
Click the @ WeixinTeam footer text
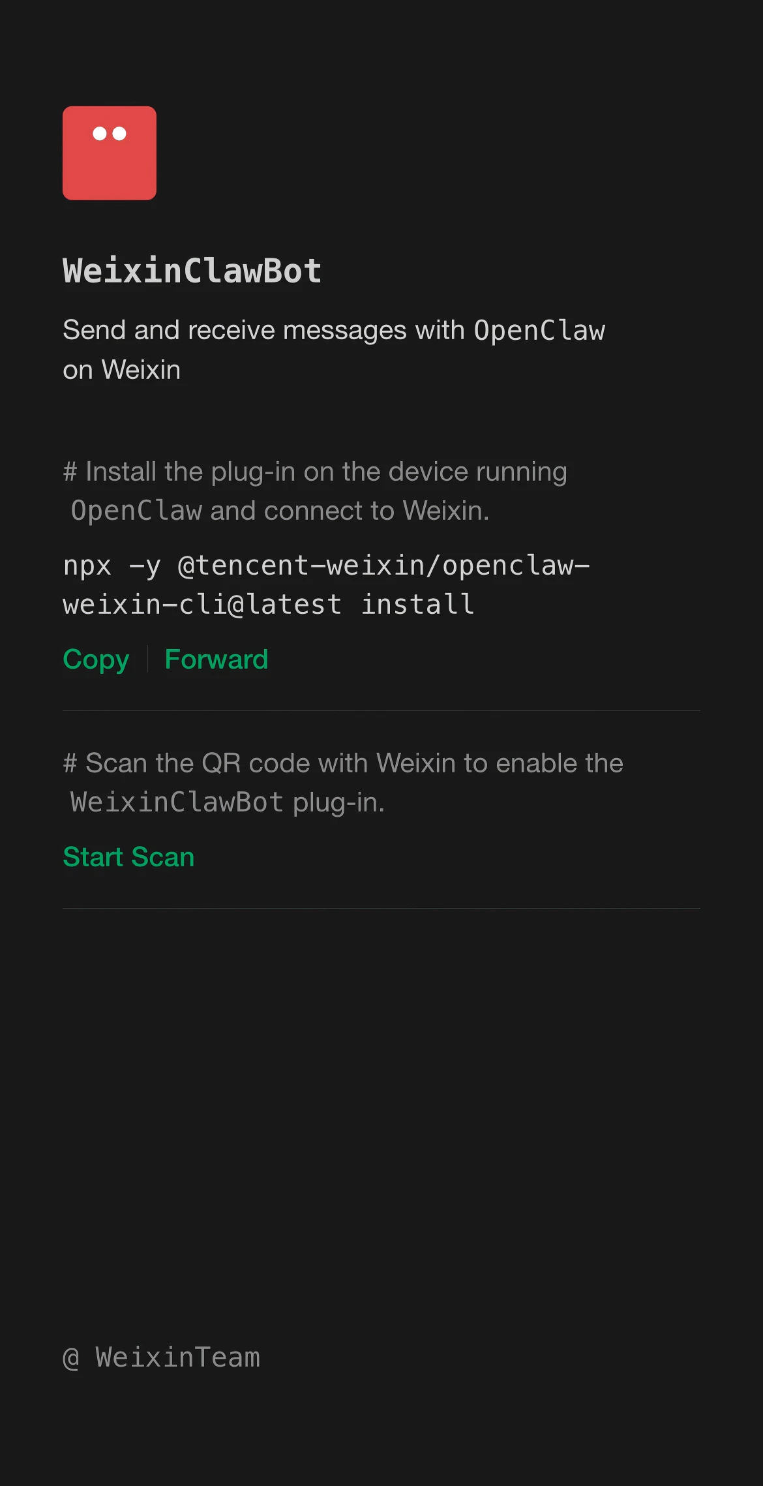click(x=162, y=1357)
